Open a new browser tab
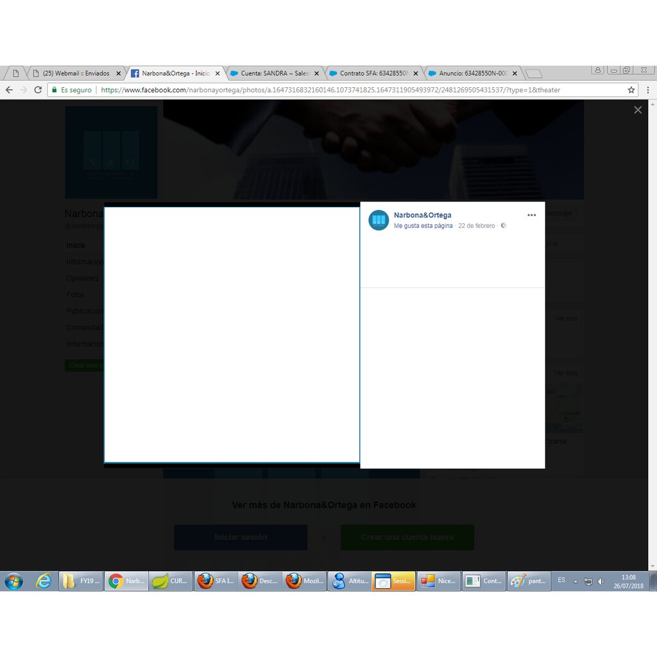The width and height of the screenshot is (657, 657). [x=534, y=74]
